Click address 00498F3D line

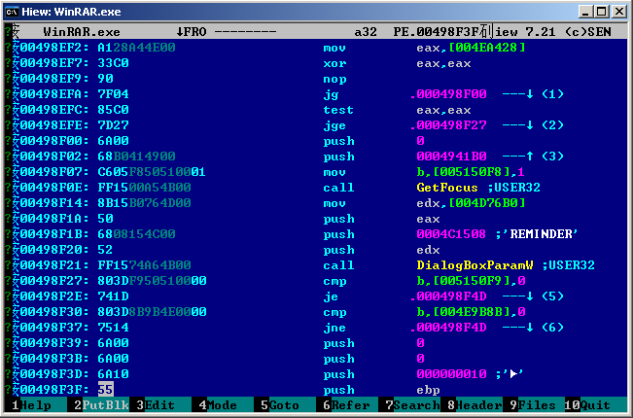pyautogui.click(x=54, y=374)
